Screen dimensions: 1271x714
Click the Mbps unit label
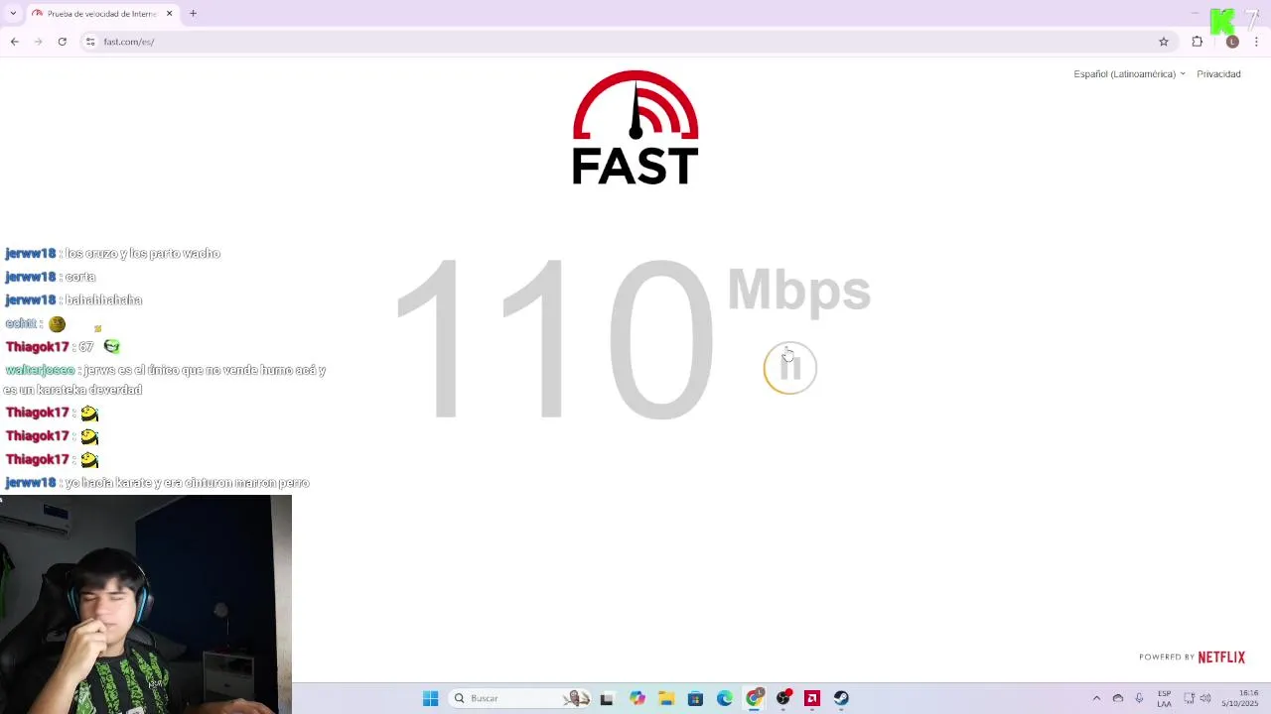[798, 290]
